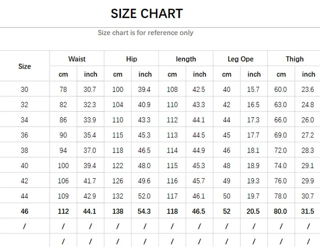Select the size 42 row label
Screen dimensions: 320x247
(x=24, y=181)
